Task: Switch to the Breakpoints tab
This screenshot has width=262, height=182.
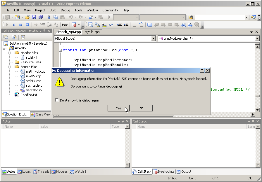Action: pos(164,171)
